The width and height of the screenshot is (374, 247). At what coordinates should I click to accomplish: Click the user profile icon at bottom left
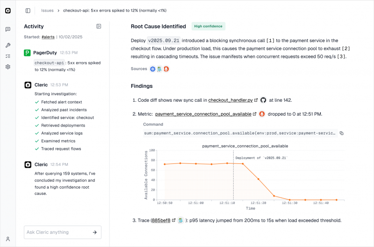[x=8, y=239]
